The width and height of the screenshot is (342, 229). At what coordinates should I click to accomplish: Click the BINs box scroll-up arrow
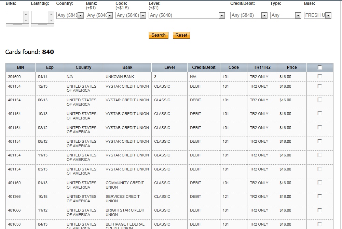click(x=26, y=14)
